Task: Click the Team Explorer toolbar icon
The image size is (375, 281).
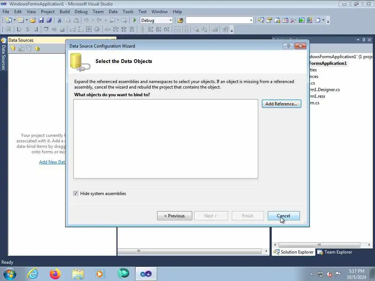Action: pos(277,20)
